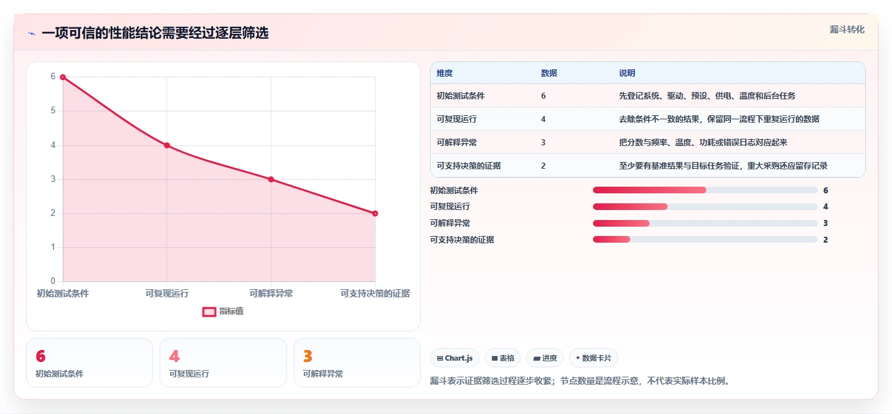Click the 初始测试条件 chart axis label
This screenshot has width=892, height=414.
click(63, 293)
